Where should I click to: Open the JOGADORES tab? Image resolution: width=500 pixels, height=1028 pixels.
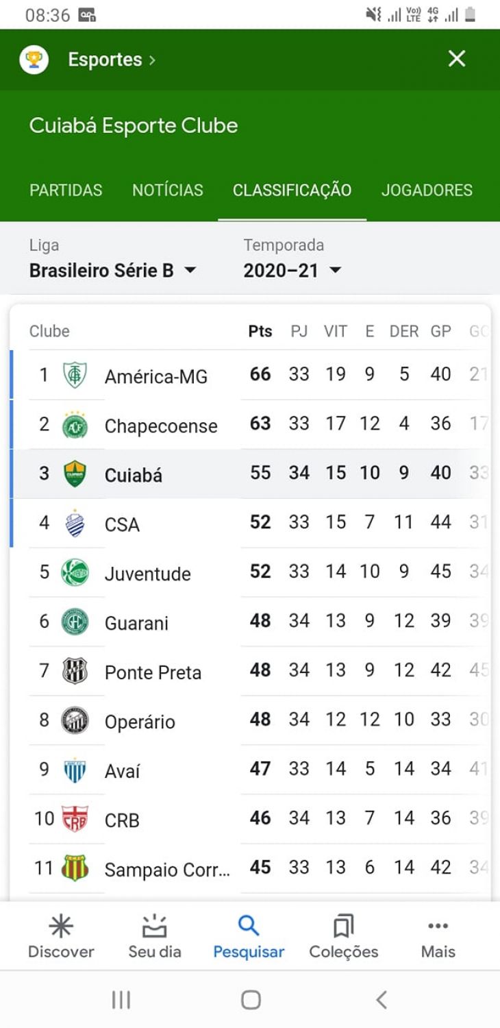tap(427, 190)
